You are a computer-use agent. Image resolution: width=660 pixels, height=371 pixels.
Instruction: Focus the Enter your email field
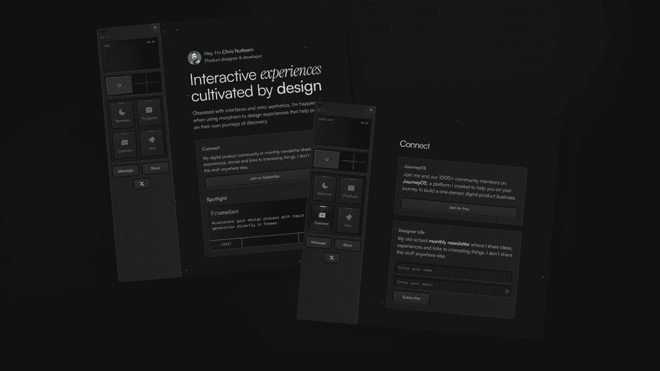point(452,287)
